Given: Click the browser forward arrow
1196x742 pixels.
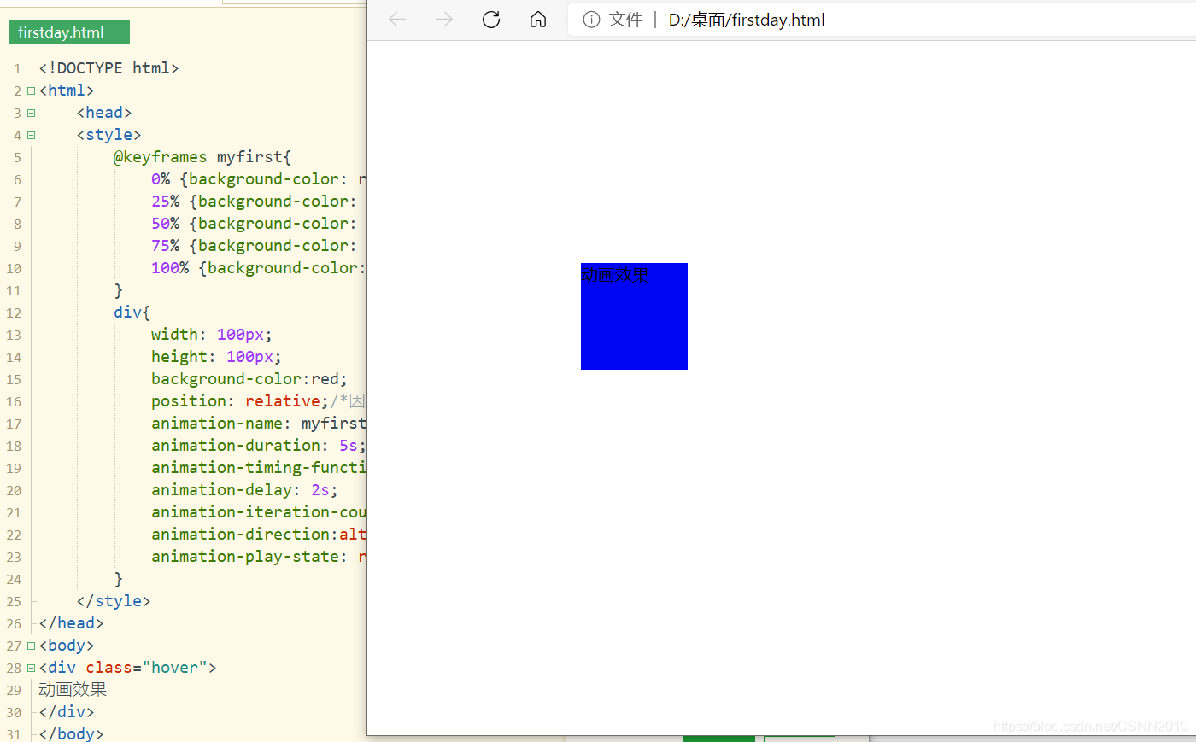Looking at the screenshot, I should [444, 20].
